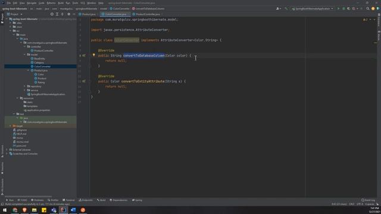Screen dimensions: 381x214
Task: Expand the target folder
Action: (x=10, y=126)
